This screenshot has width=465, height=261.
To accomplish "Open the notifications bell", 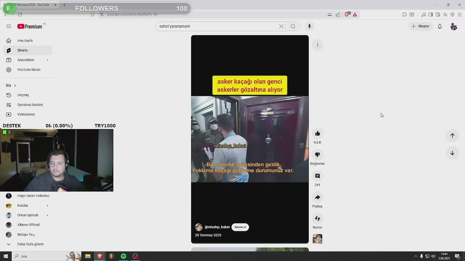I will click(x=440, y=26).
